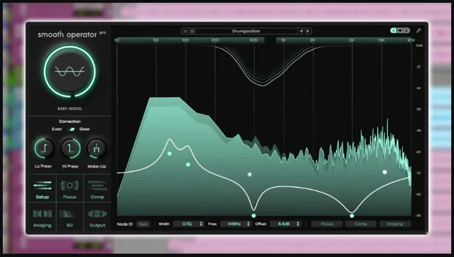Screen dimensions: 454x257
Task: Load the next preset arrow
Action: [x=308, y=31]
